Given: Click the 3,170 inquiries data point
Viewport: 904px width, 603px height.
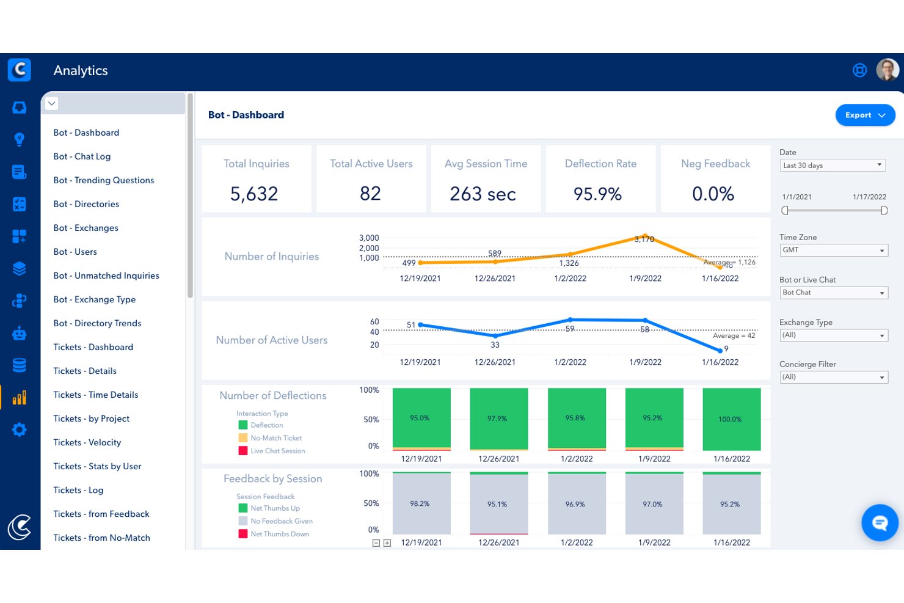Looking at the screenshot, I should (x=645, y=236).
